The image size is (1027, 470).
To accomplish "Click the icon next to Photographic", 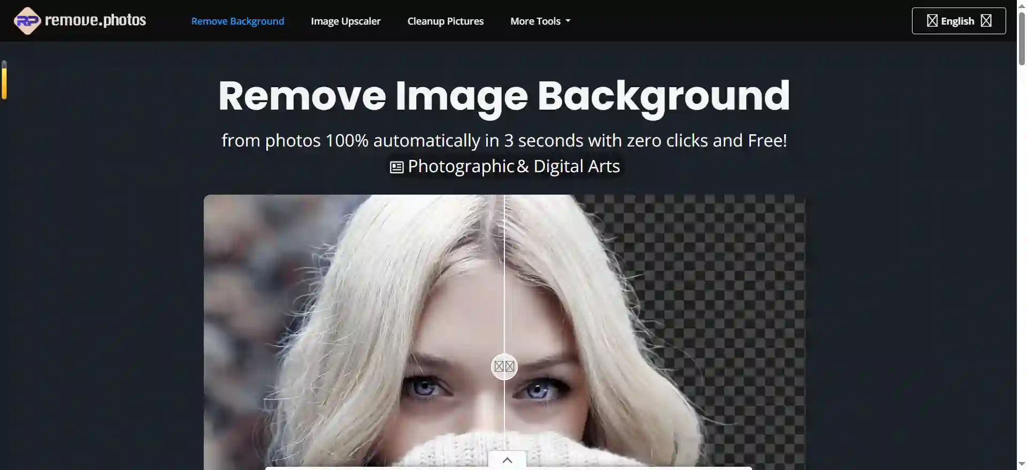I will (396, 167).
